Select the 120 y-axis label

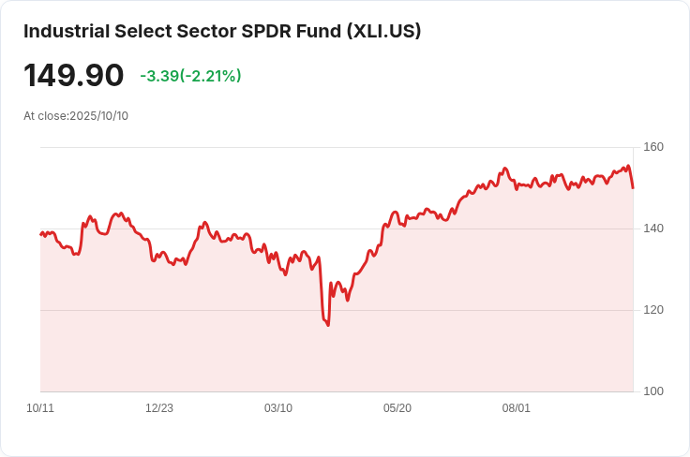coord(653,310)
